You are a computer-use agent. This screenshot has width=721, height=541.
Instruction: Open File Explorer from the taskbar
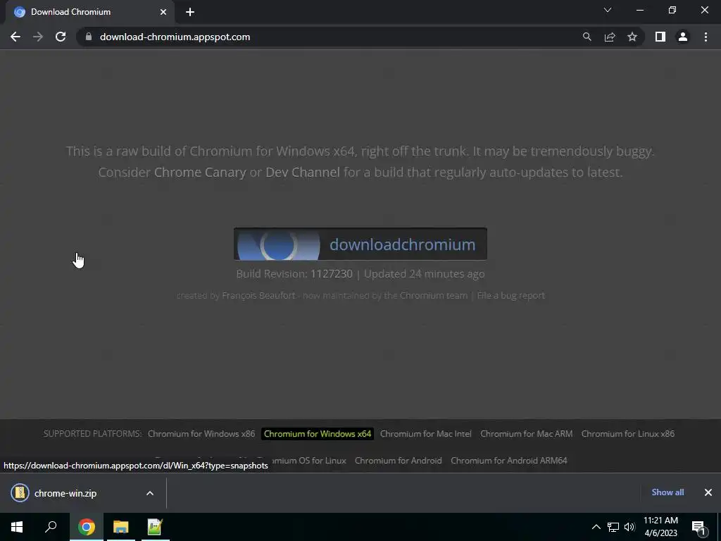coord(120,527)
